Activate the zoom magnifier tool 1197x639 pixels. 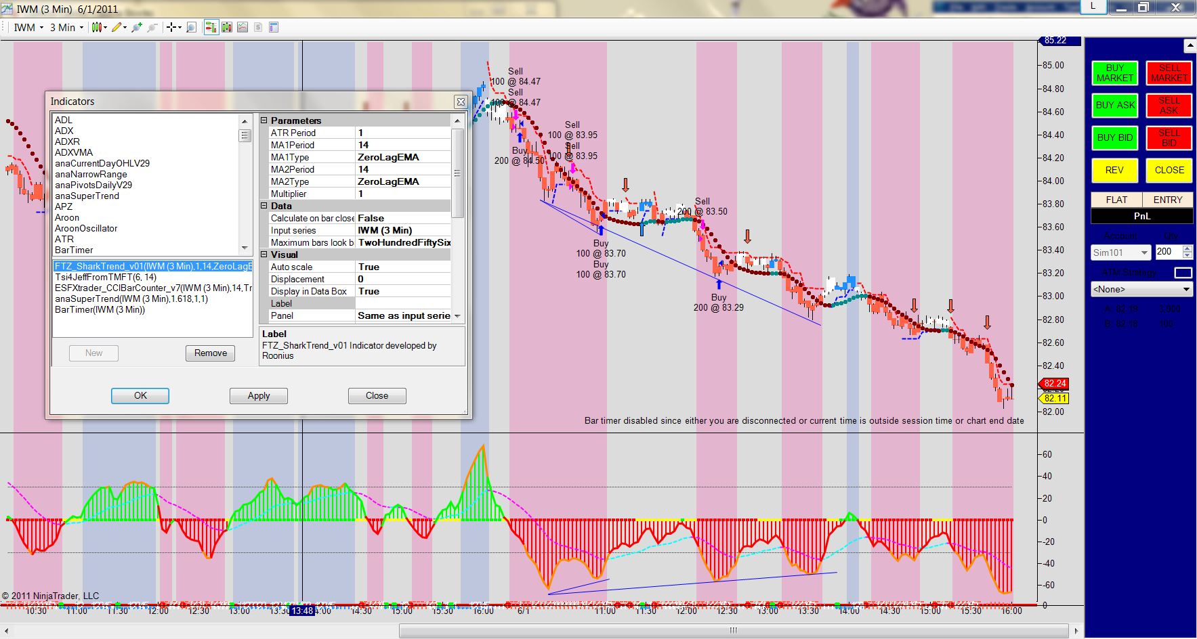191,27
